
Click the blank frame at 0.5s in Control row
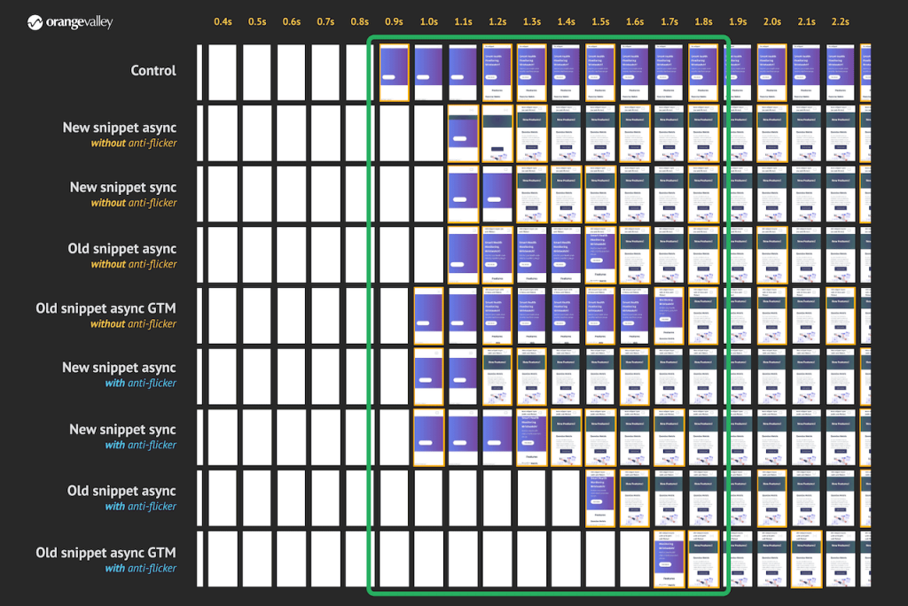point(257,71)
